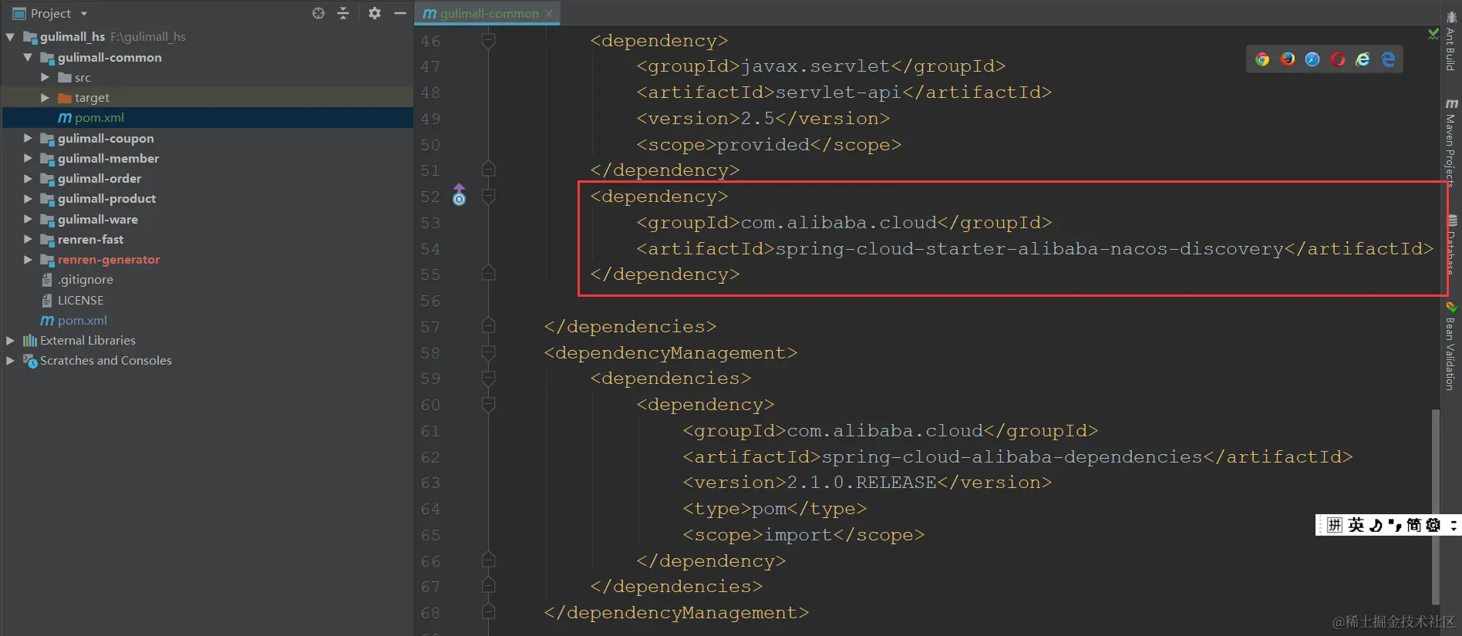Viewport: 1462px width, 636px height.
Task: Open in Safari browser icon
Action: click(1312, 59)
